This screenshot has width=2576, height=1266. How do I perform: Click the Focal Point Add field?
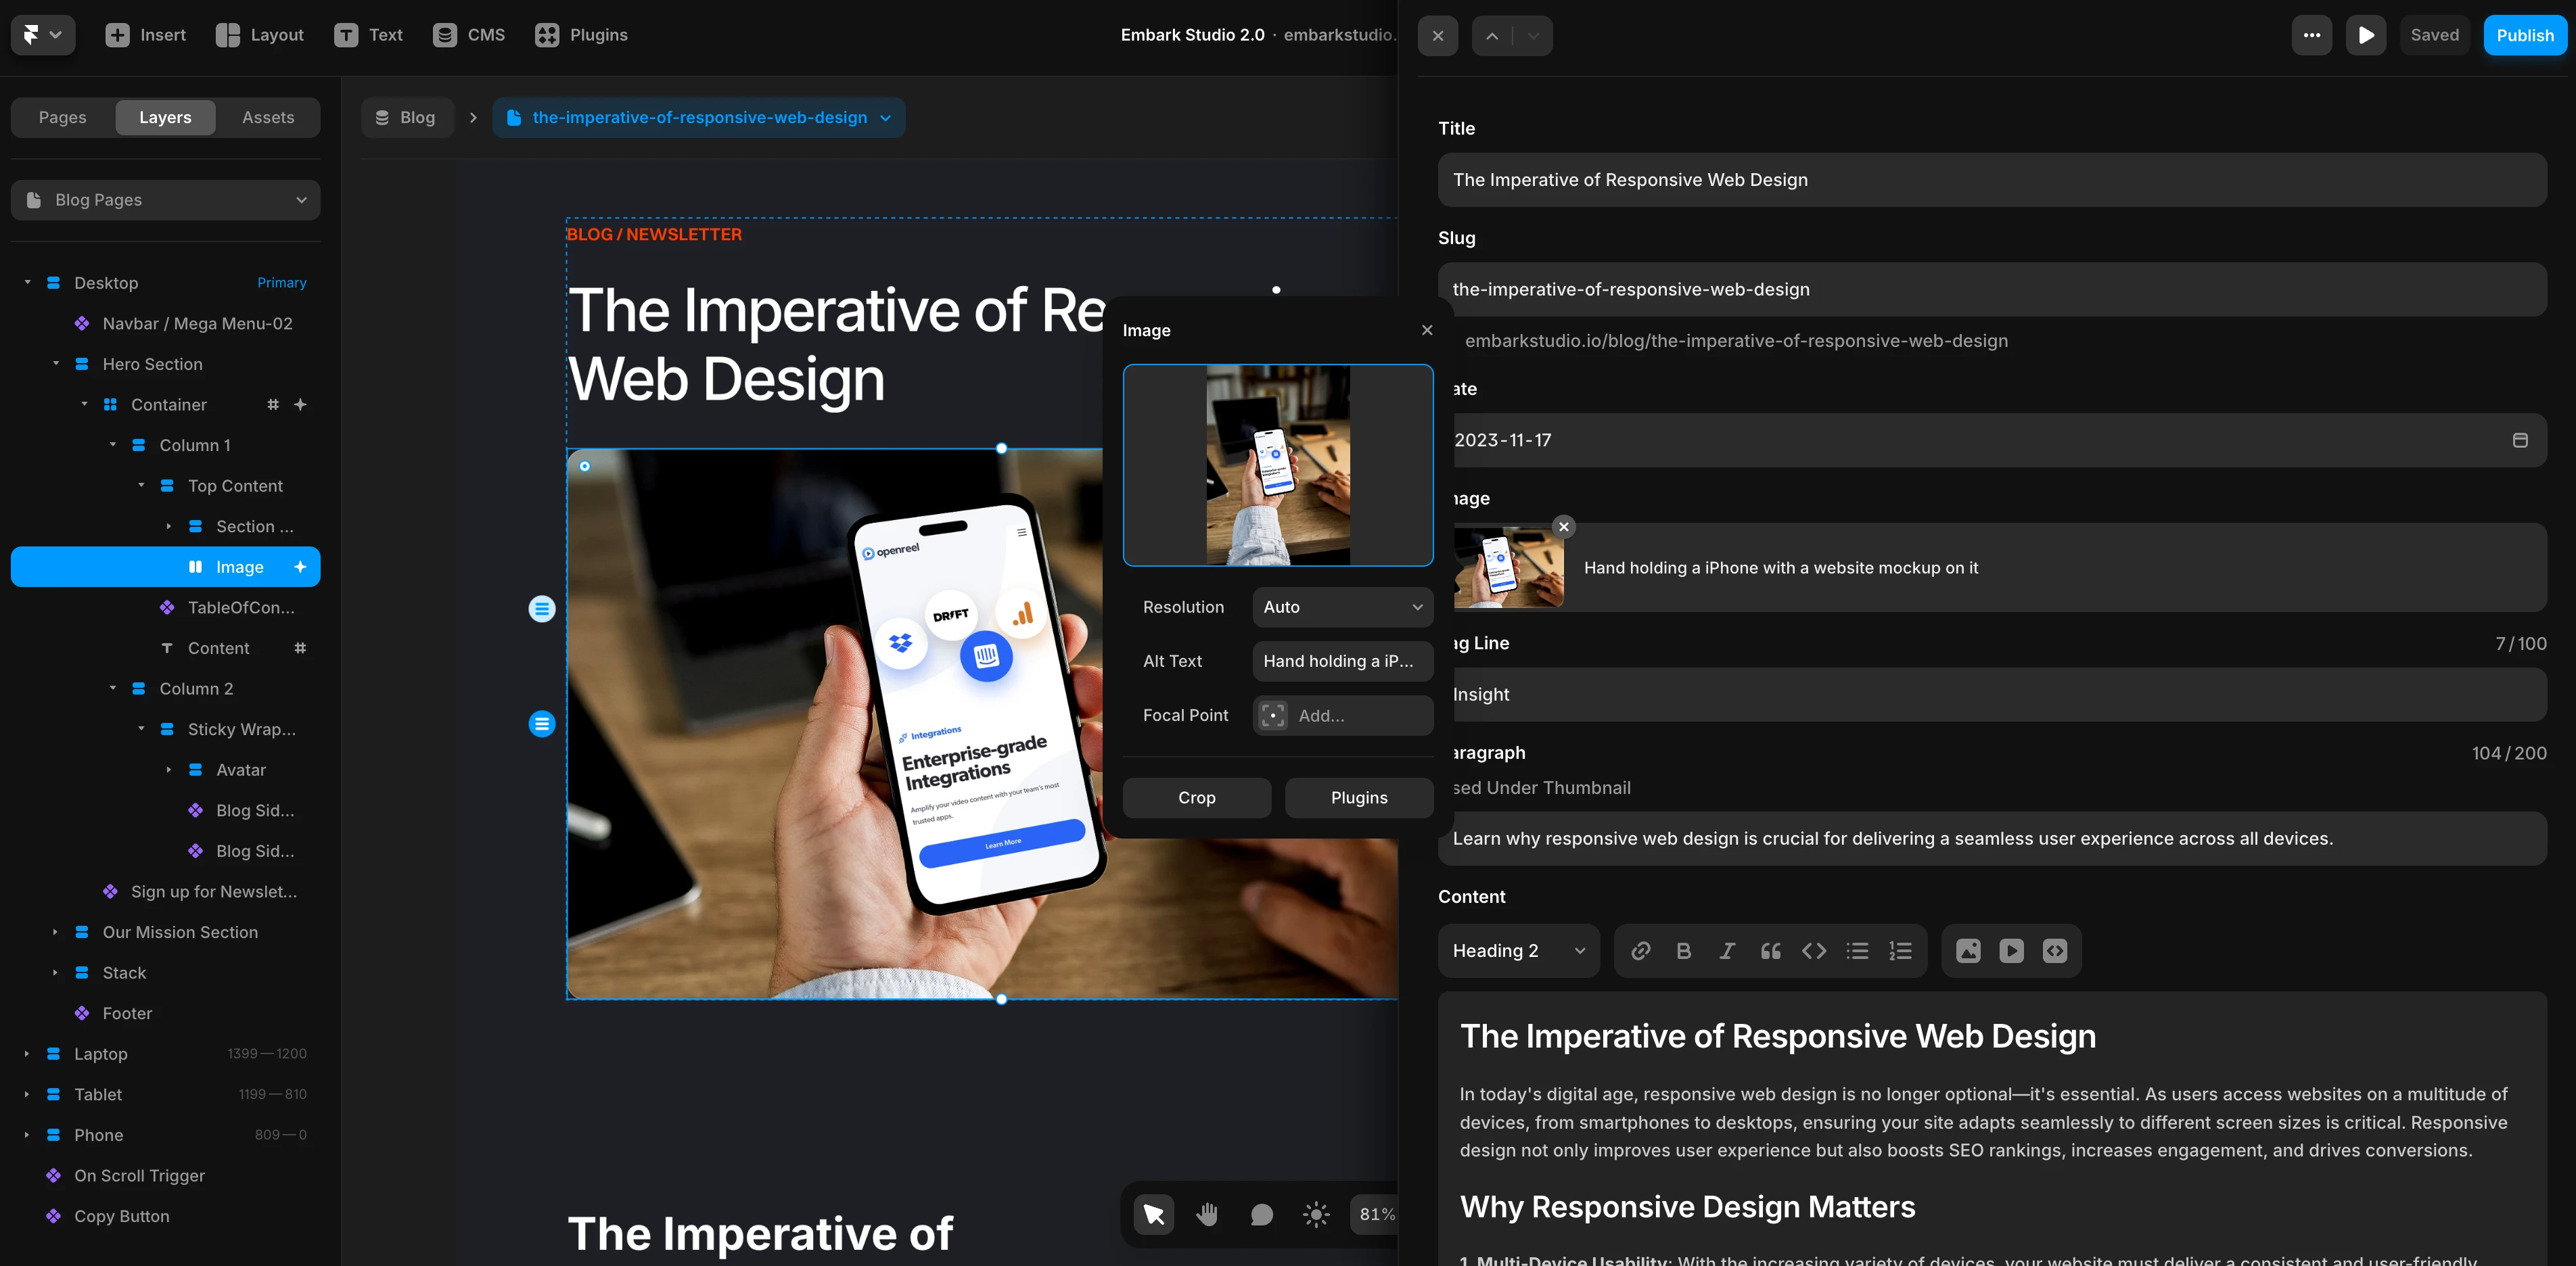tap(1342, 716)
